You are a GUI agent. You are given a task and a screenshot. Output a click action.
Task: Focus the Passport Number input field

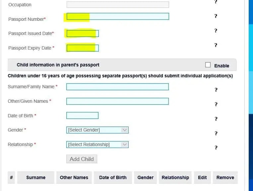tap(118, 17)
